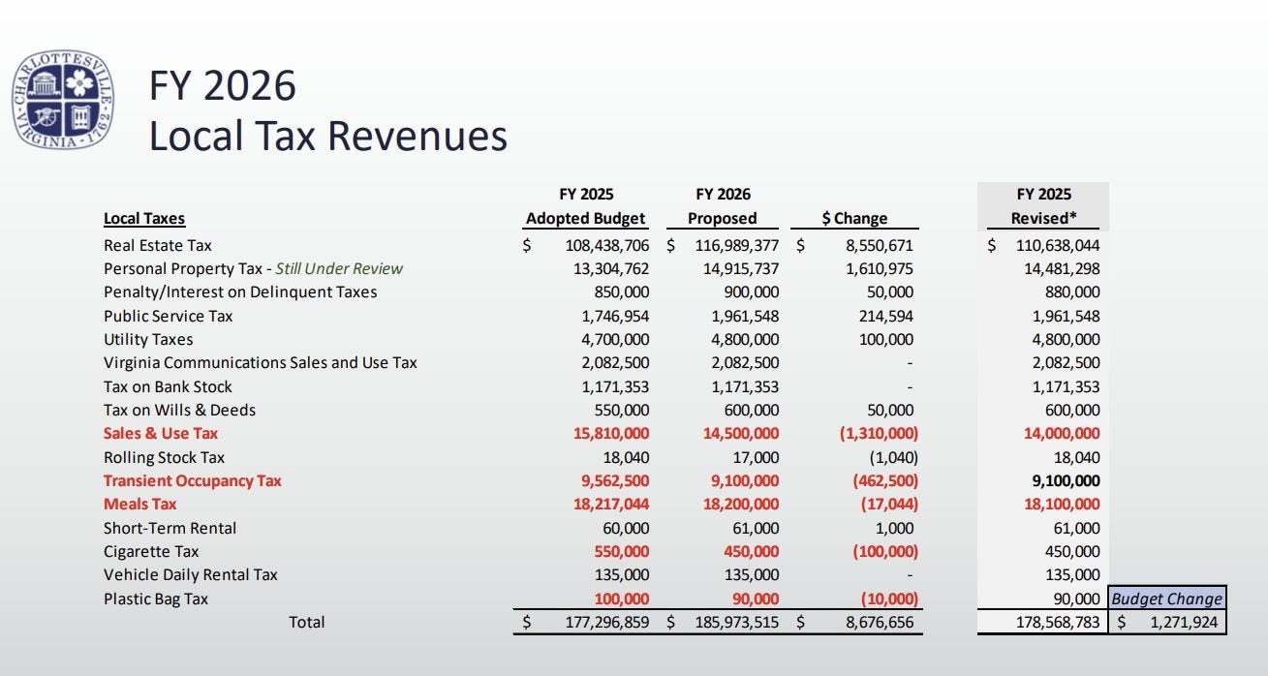Select 'Penalty/Interest on Delinquent Taxes' label
The image size is (1268, 676).
(240, 292)
